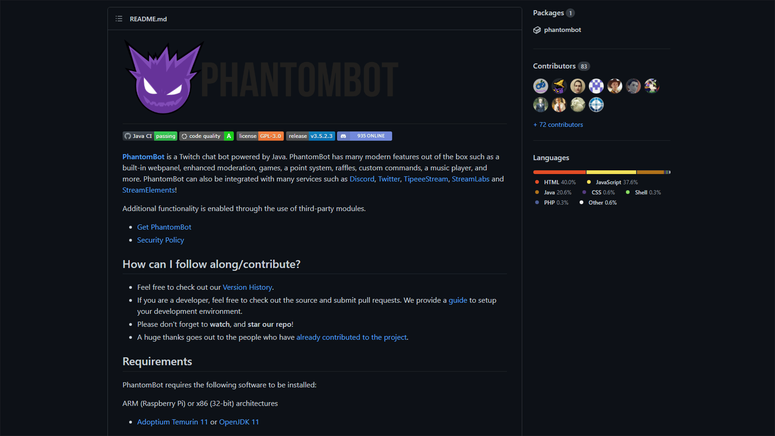Open the Adoptium Temurin 11 link

coord(172,422)
